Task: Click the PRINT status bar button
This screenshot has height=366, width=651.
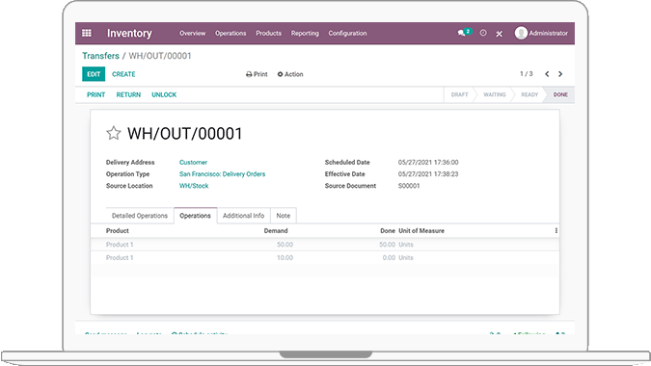Action: 95,95
